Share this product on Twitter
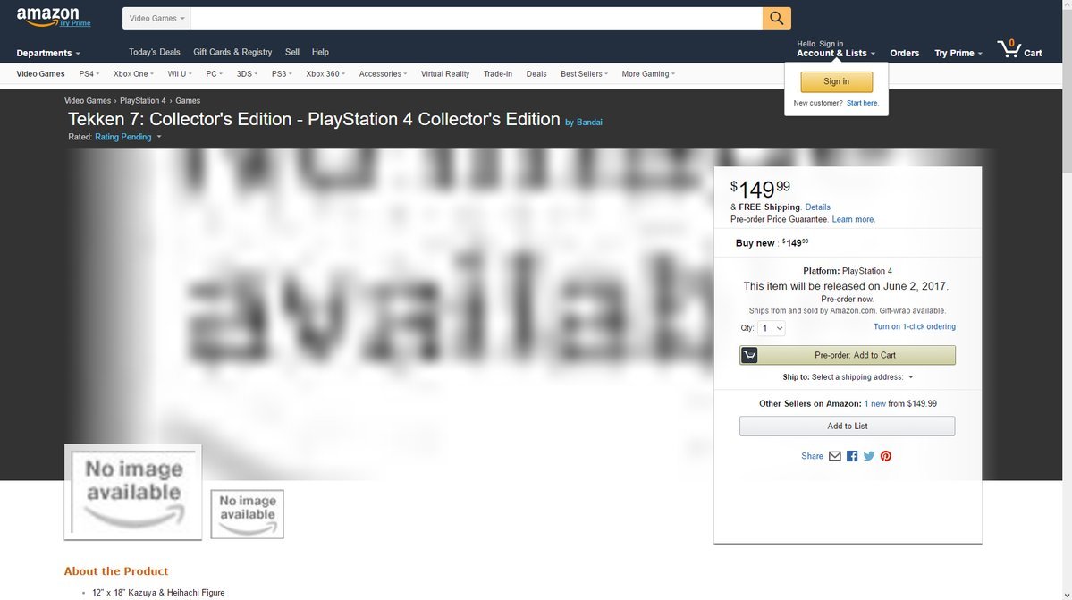This screenshot has height=600, width=1072. (x=869, y=456)
